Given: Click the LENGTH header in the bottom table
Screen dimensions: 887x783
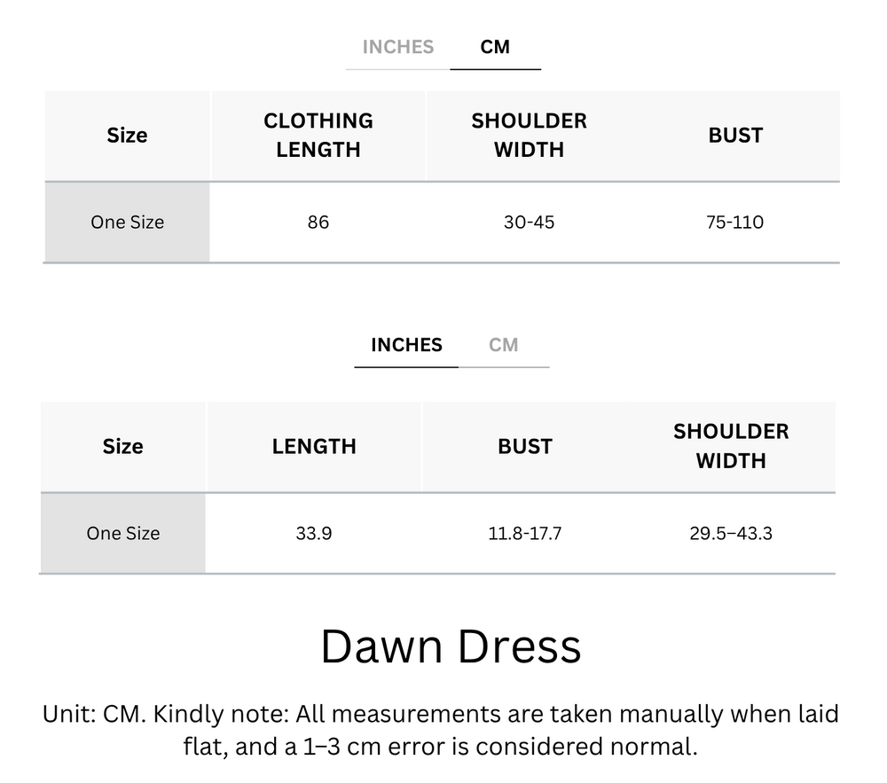Looking at the screenshot, I should point(314,446).
